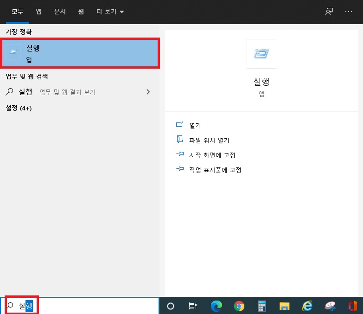This screenshot has height=314, width=363.
Task: Click the large 실행 icon in preview pane
Action: pyautogui.click(x=261, y=54)
